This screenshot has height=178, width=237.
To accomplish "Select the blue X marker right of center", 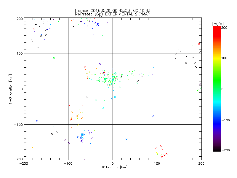I will (x=153, y=116).
